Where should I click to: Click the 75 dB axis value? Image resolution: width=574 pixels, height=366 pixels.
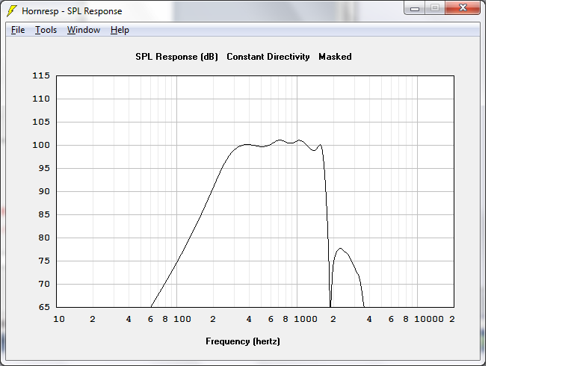[44, 261]
